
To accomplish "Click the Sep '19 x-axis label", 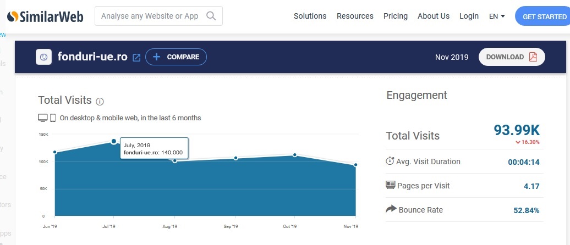I will pyautogui.click(x=231, y=226).
